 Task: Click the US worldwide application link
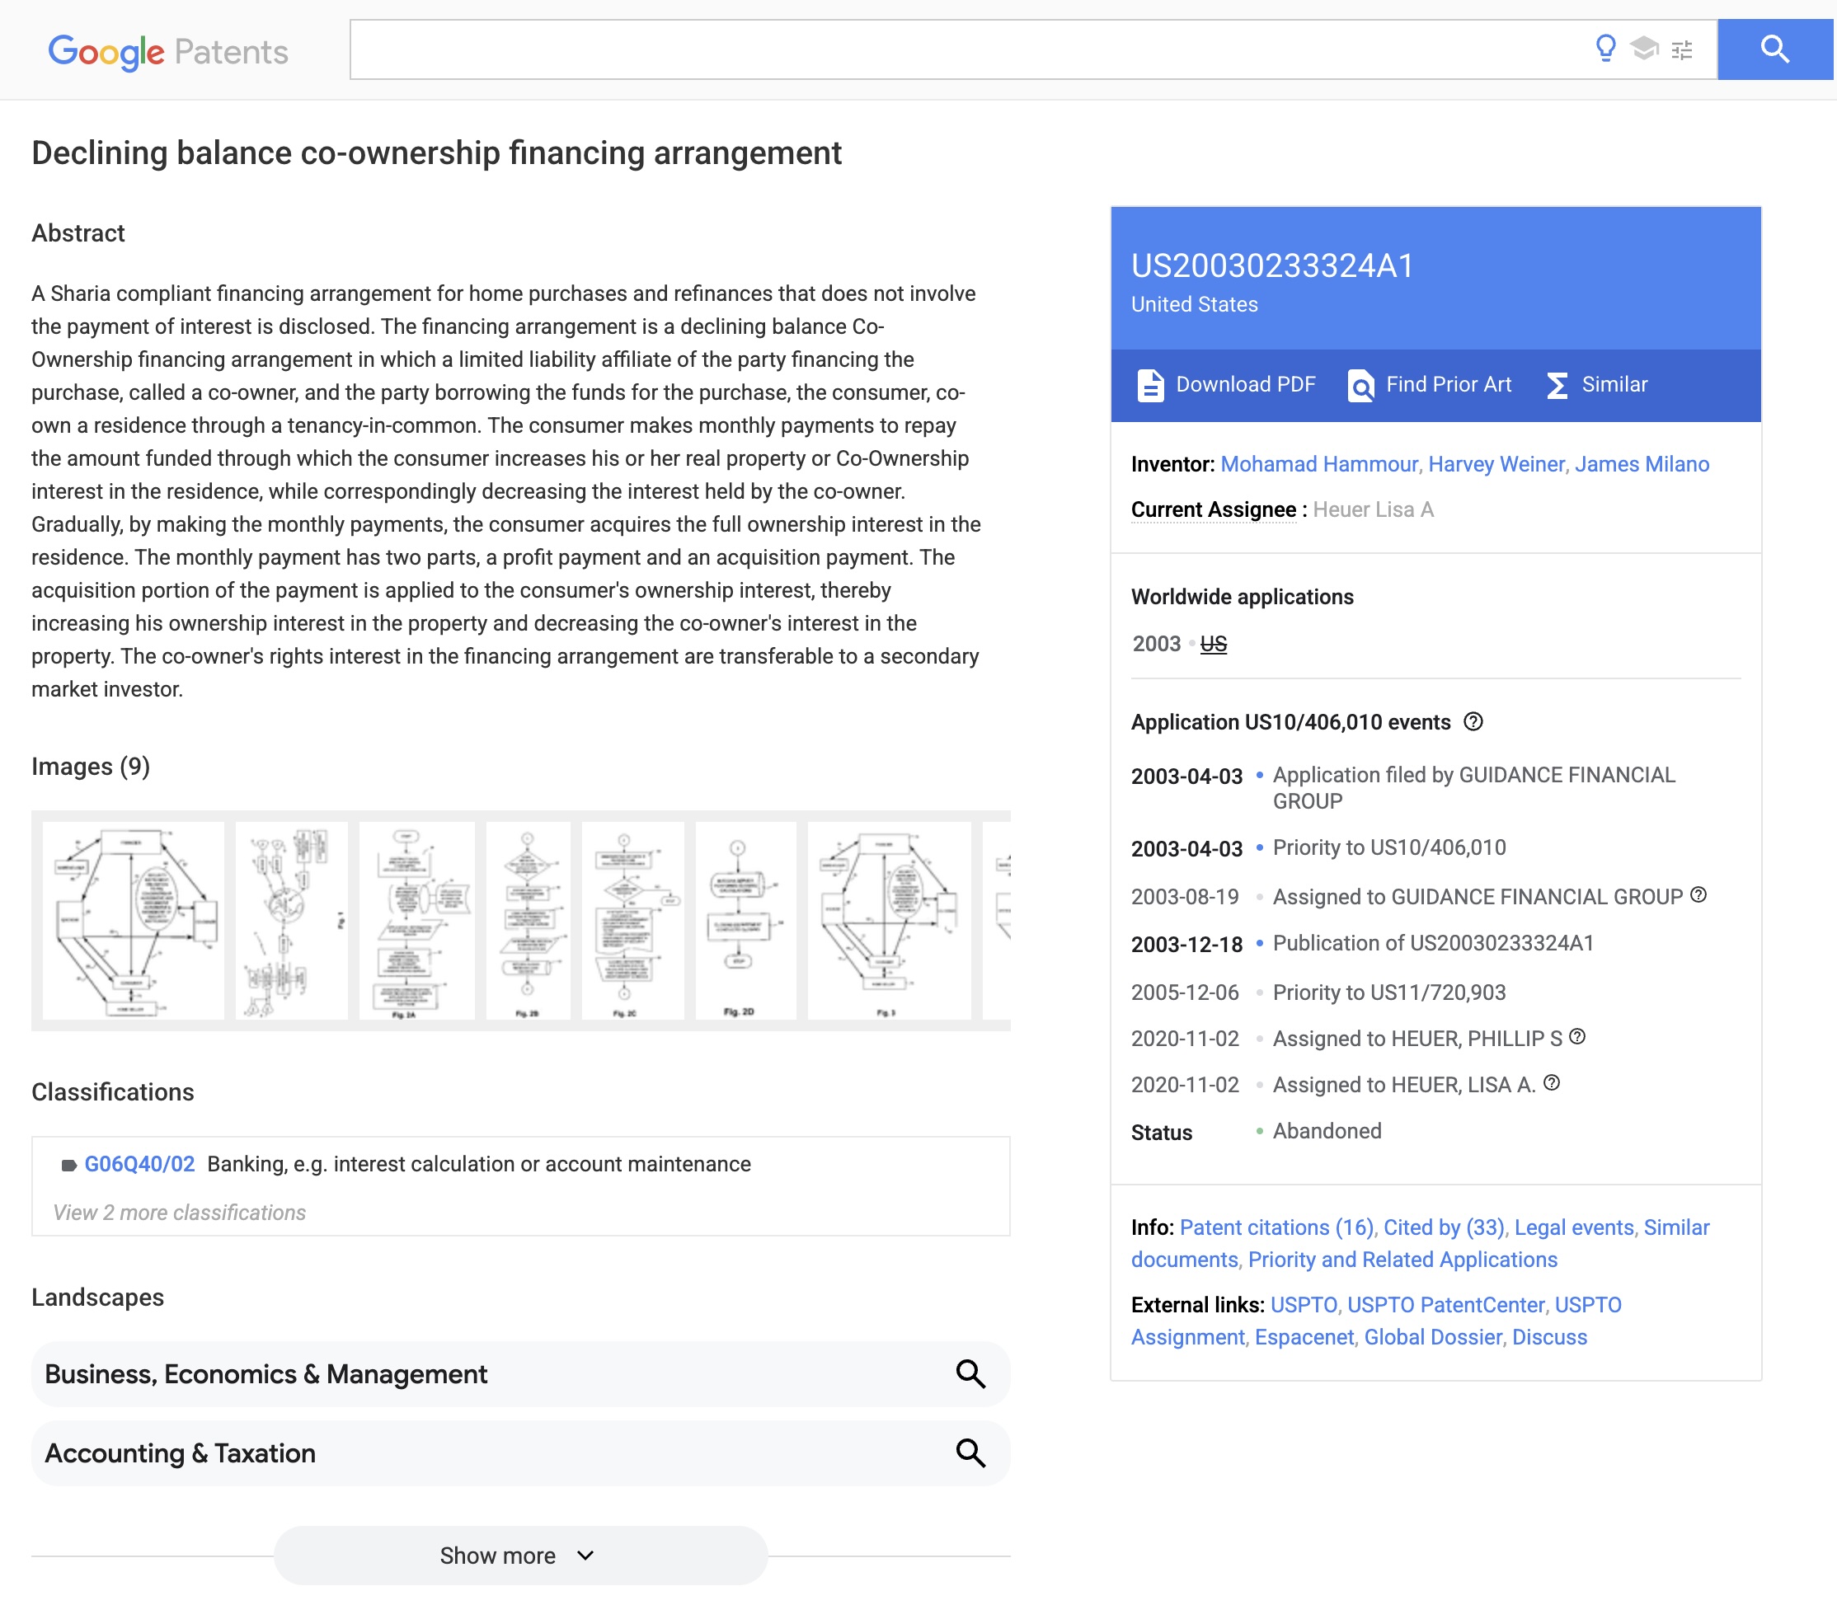[1214, 643]
